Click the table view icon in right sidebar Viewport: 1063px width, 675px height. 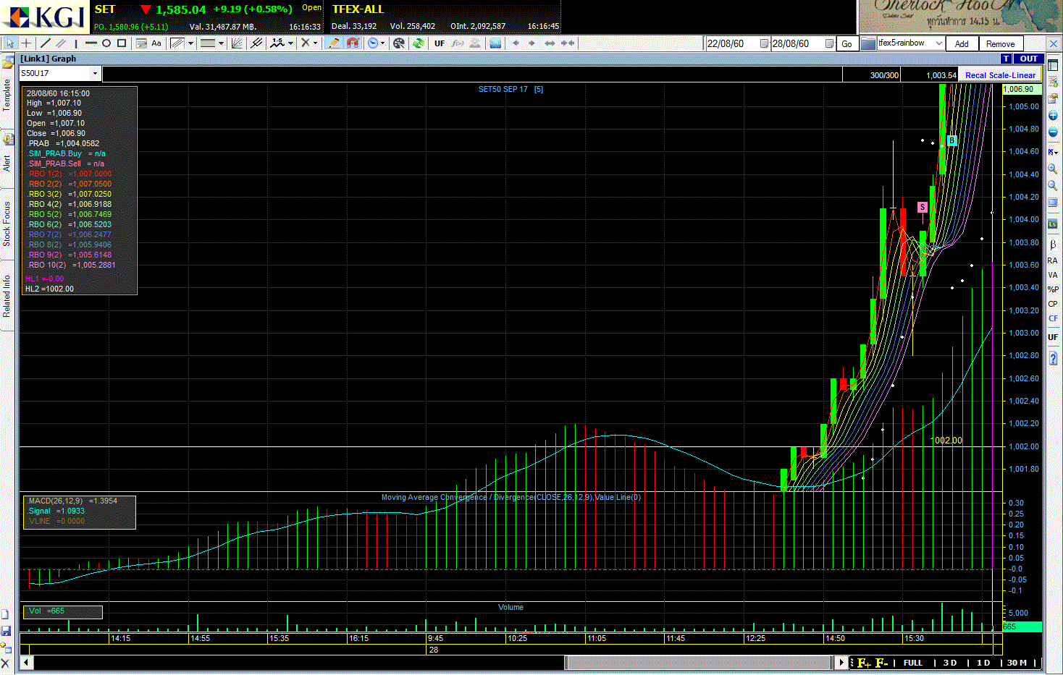click(x=1053, y=66)
